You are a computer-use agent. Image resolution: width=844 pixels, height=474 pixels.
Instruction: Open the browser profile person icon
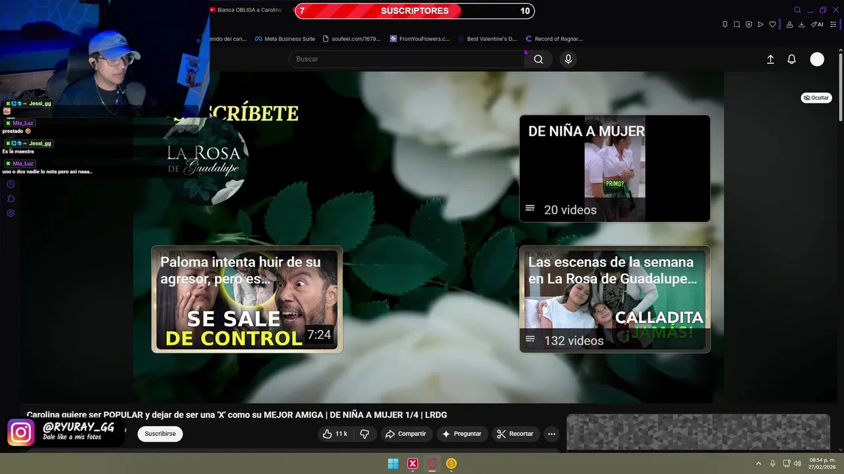[789, 24]
